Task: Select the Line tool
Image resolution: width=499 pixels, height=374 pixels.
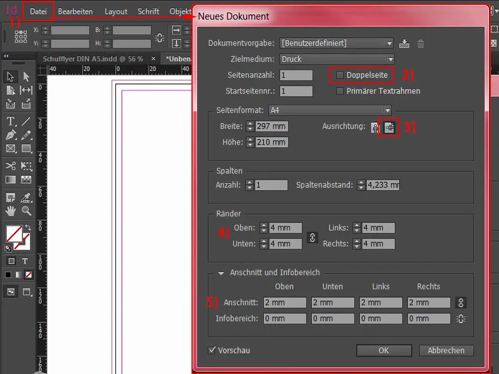Action: 26,121
